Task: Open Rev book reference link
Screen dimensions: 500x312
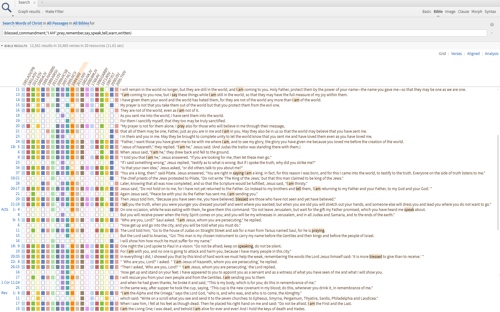Action: pyautogui.click(x=4, y=293)
